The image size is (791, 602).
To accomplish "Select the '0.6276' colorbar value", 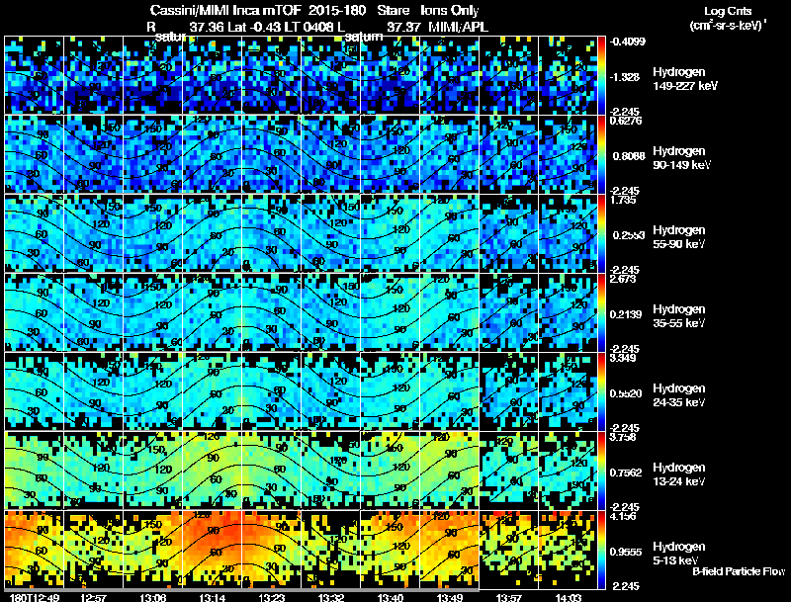I will (x=626, y=121).
